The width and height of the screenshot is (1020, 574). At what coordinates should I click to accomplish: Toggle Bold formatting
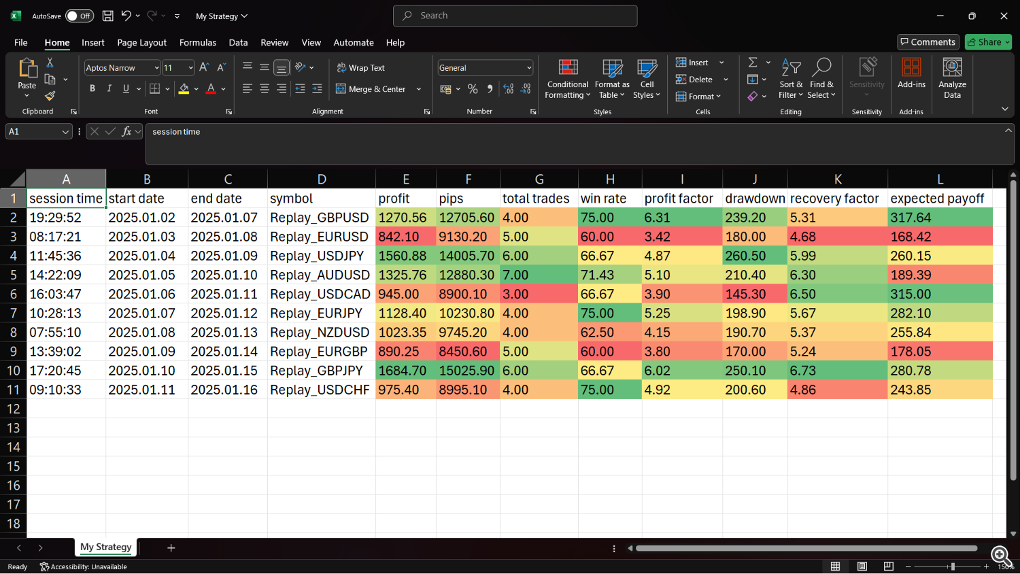point(92,88)
